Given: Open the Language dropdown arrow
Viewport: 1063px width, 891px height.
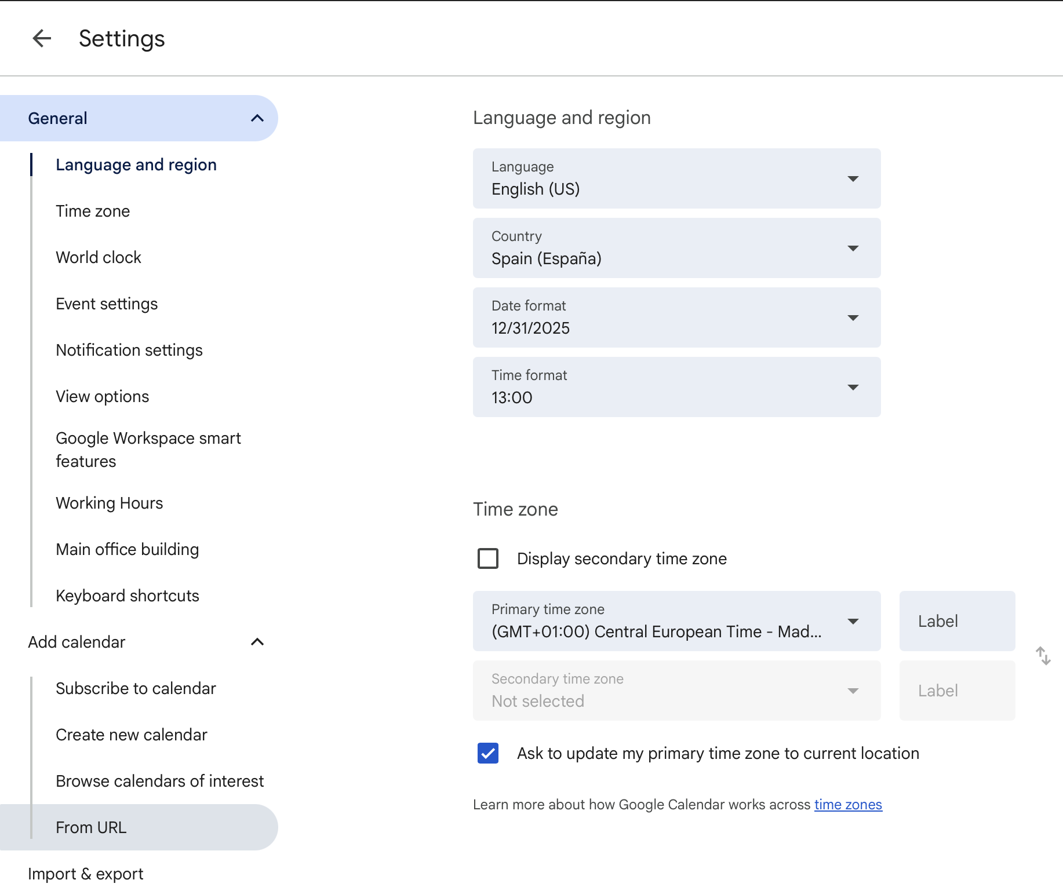Looking at the screenshot, I should point(853,178).
